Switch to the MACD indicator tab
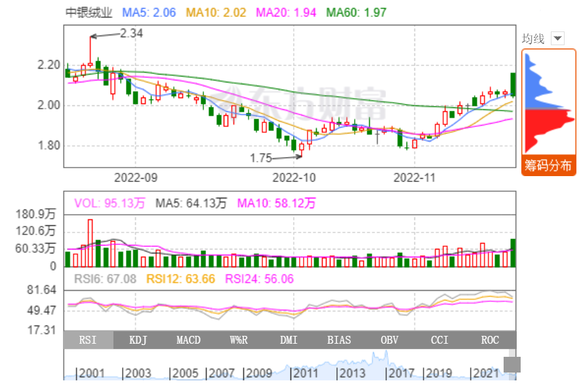 188,340
